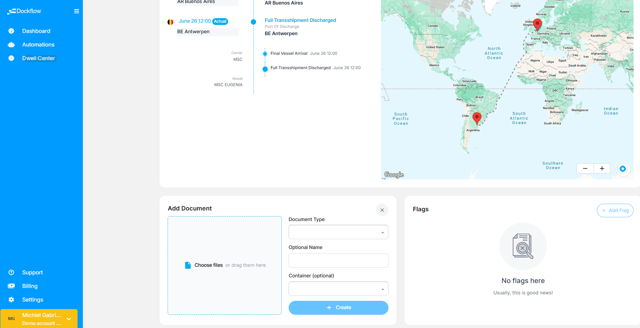Zoom out the map with minus button
This screenshot has width=640, height=328.
pyautogui.click(x=585, y=169)
